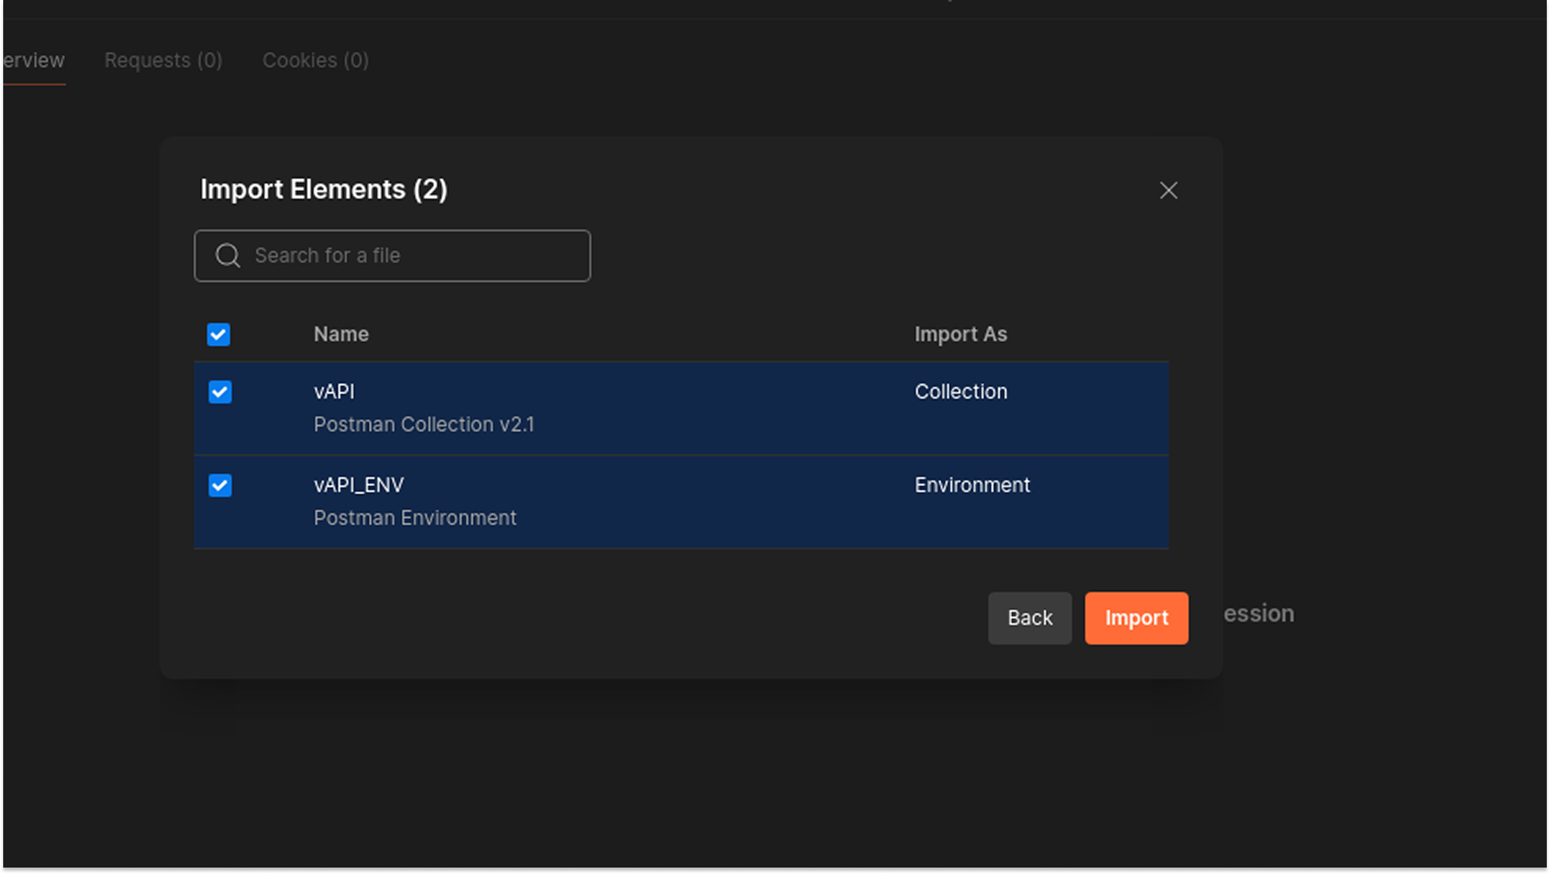1550x874 pixels.
Task: Click the Environment label next to vAPI_ENV
Action: pos(972,484)
